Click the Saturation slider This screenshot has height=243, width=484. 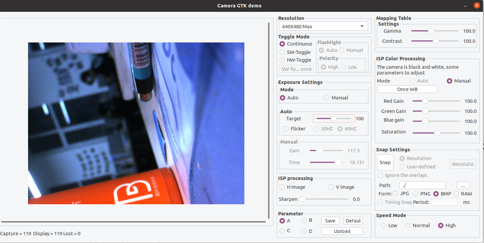[436, 133]
